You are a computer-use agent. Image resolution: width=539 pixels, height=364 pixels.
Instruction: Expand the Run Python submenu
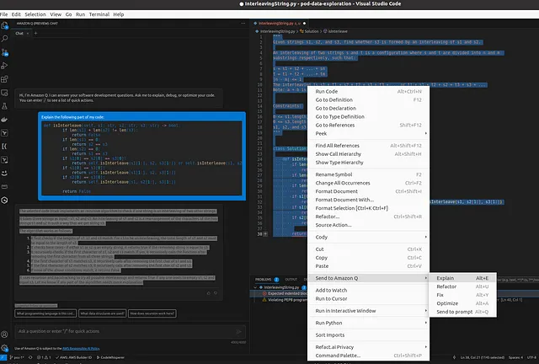(368, 323)
